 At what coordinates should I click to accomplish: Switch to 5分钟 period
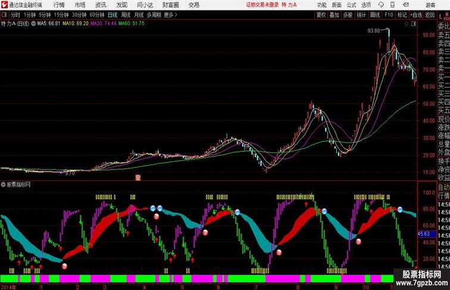45,15
